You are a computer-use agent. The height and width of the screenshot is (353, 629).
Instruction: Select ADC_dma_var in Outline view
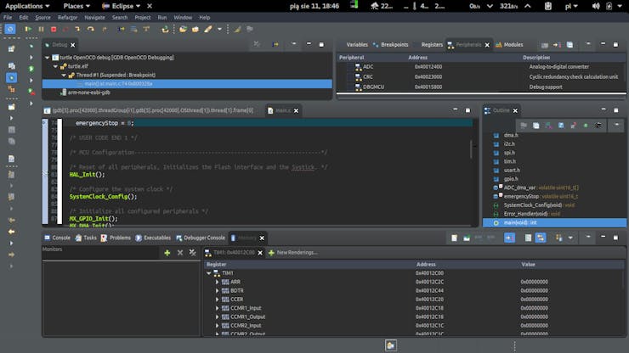tap(536, 188)
